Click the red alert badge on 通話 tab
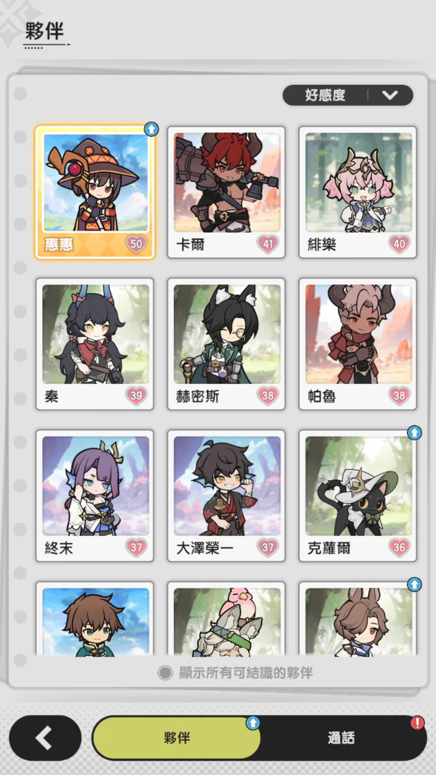The height and width of the screenshot is (775, 436). click(417, 723)
